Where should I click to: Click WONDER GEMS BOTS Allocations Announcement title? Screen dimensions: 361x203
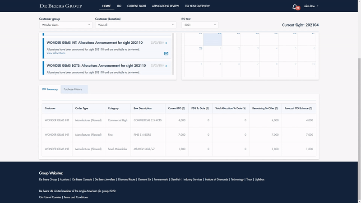[96, 65]
